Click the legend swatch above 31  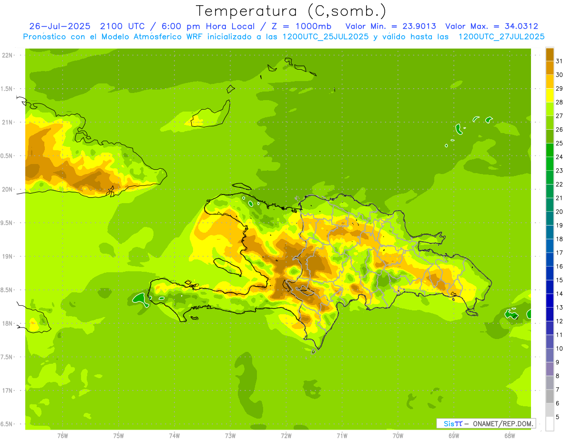click(x=550, y=54)
